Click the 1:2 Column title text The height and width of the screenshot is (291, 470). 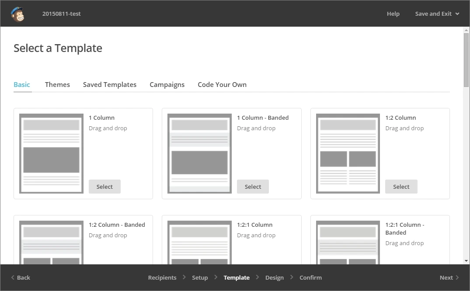pyautogui.click(x=400, y=118)
